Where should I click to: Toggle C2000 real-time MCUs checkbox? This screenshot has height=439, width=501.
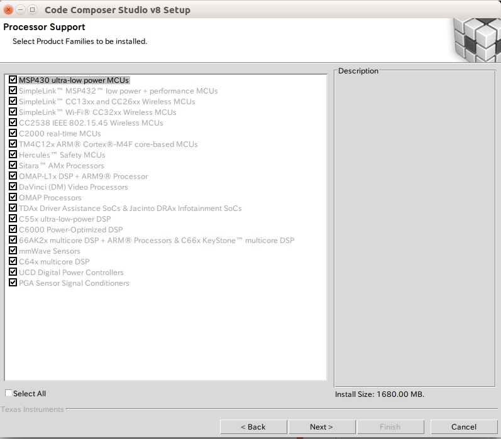pyautogui.click(x=13, y=133)
